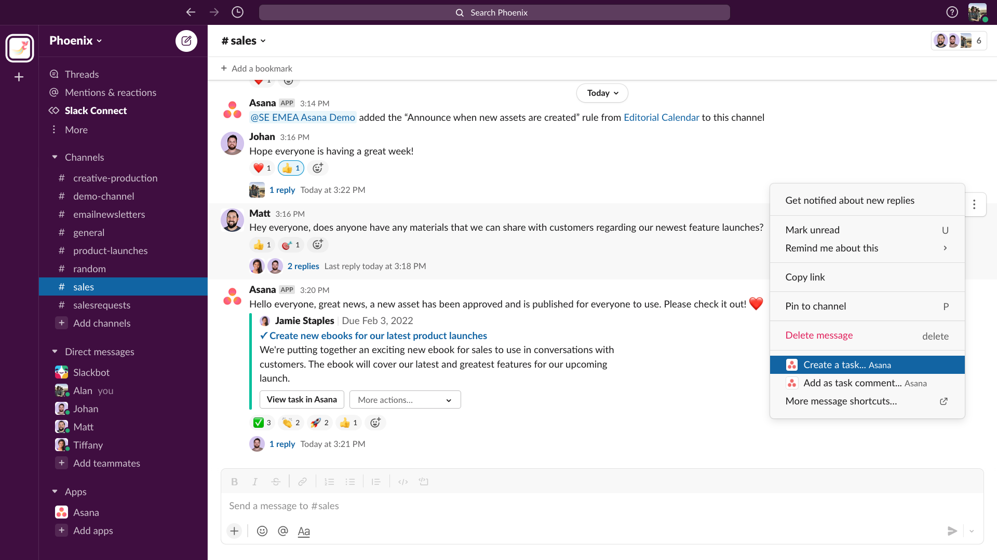Click View task in Asana button
Viewport: 997px width, 560px height.
pyautogui.click(x=302, y=400)
